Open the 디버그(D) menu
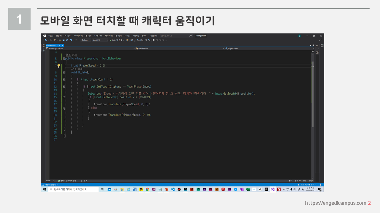Image resolution: width=380 pixels, height=213 pixels. (98, 36)
